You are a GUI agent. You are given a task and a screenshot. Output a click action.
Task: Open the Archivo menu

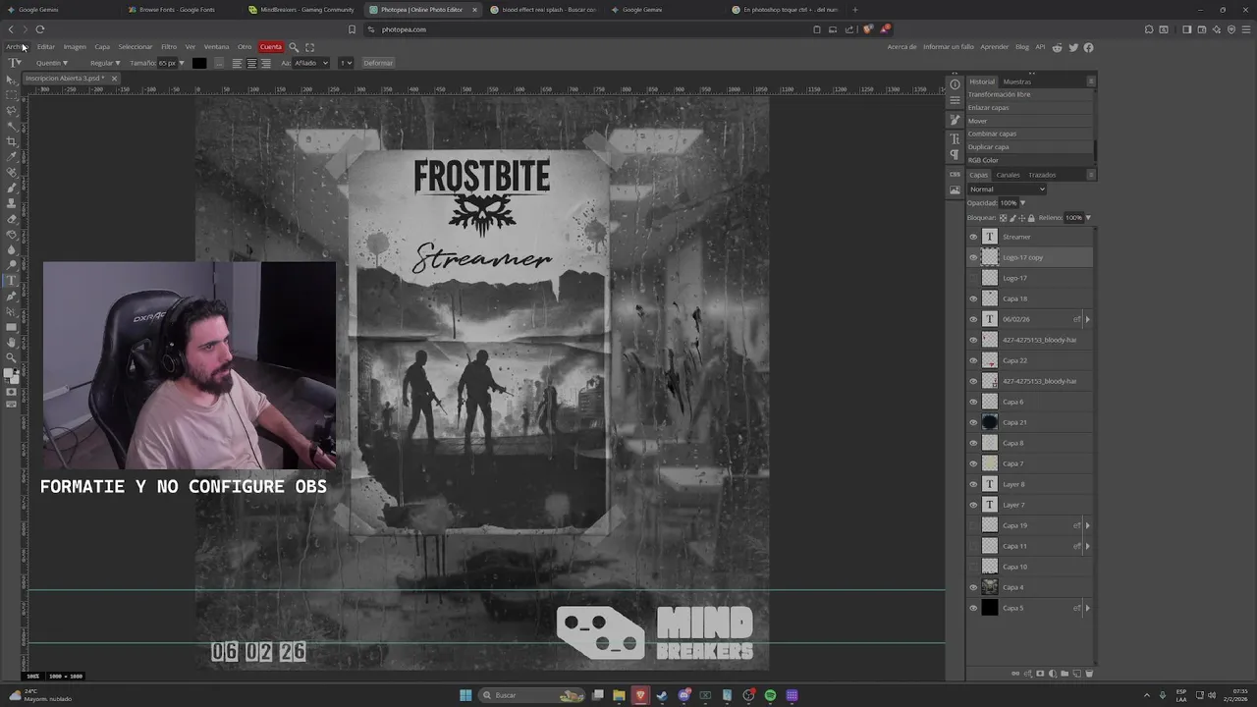pos(15,47)
